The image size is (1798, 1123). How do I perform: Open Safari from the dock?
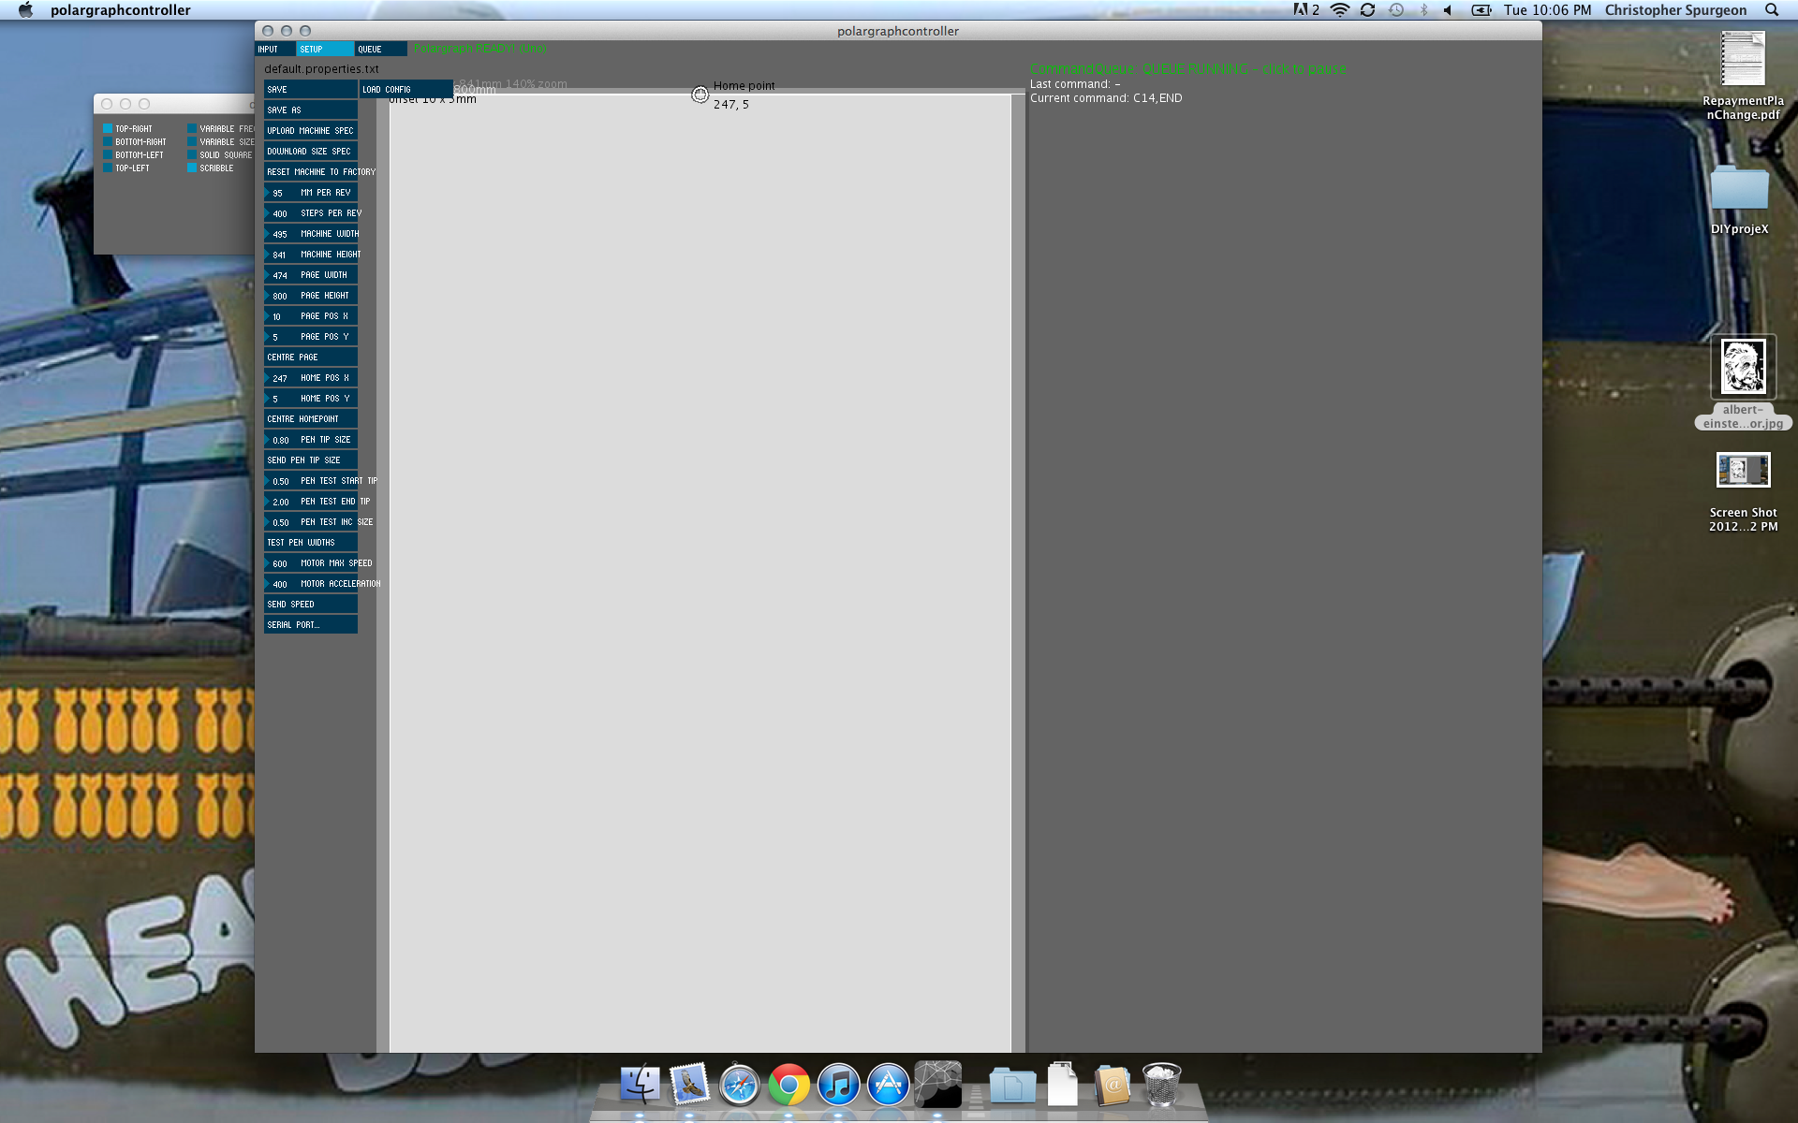click(739, 1086)
